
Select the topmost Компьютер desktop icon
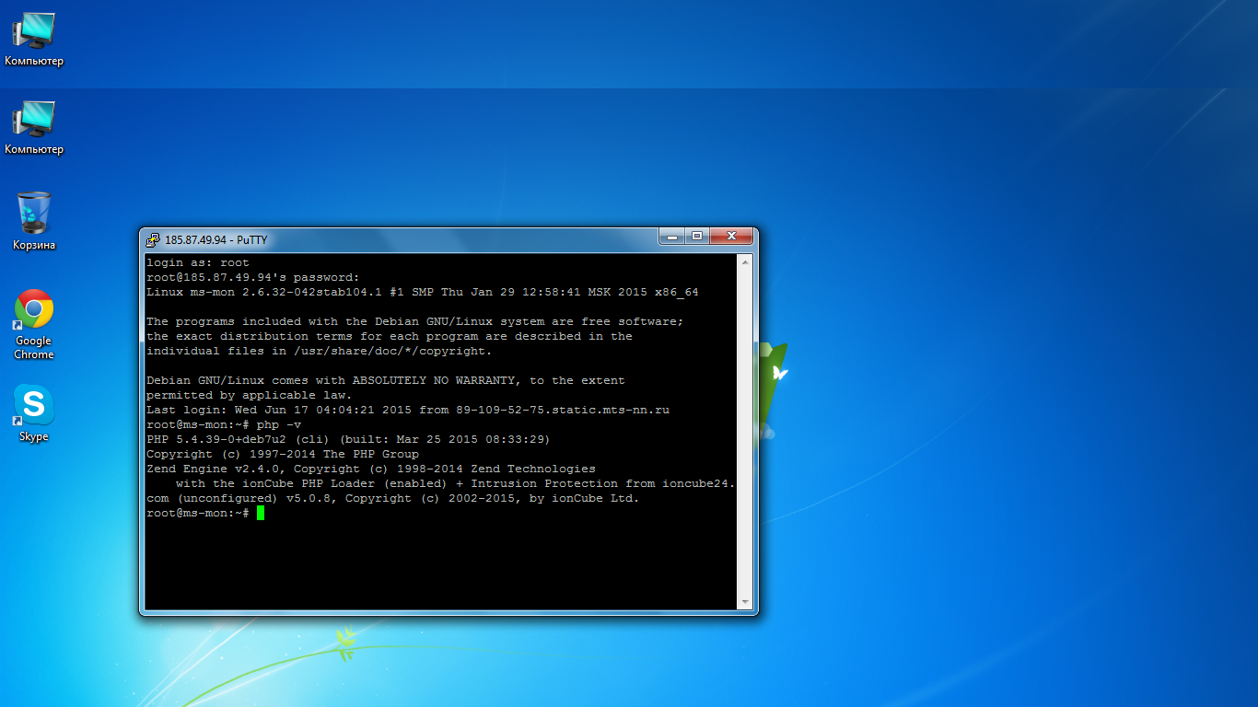coord(34,39)
